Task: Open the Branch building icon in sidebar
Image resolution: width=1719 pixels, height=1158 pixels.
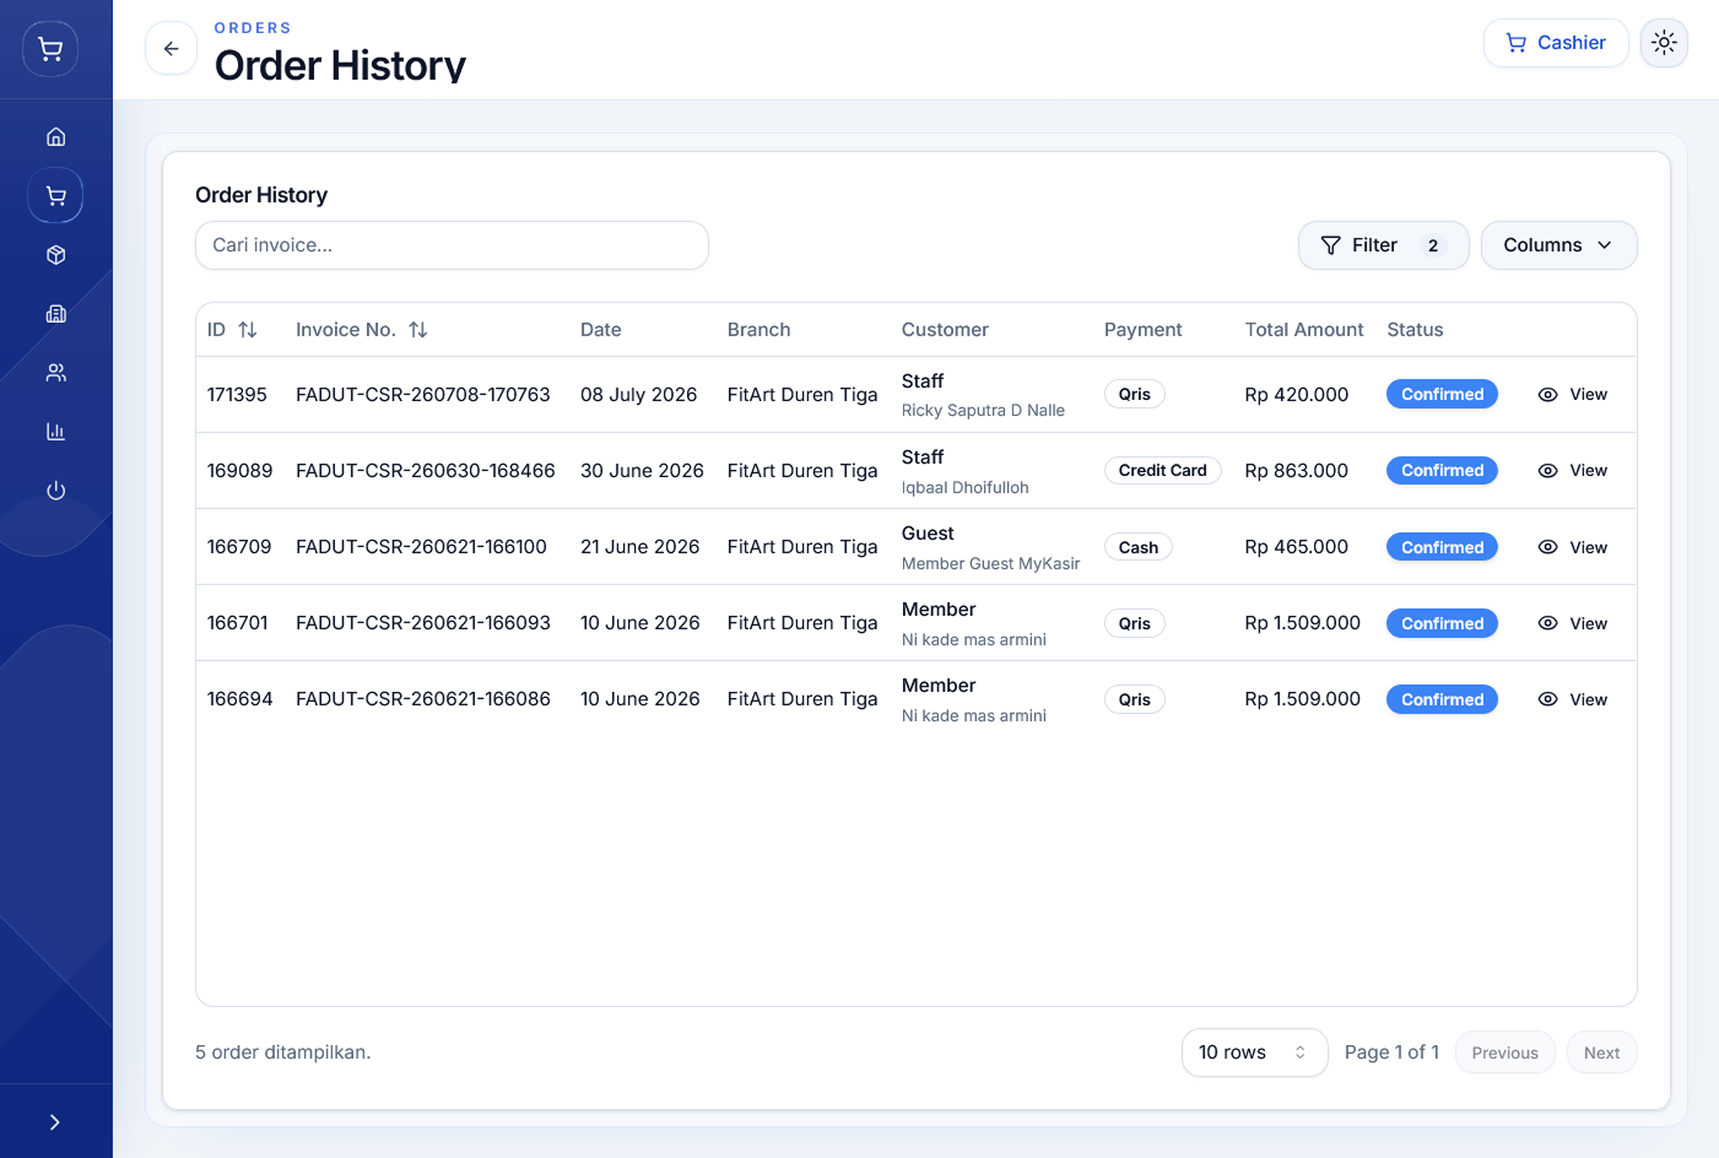Action: (56, 314)
